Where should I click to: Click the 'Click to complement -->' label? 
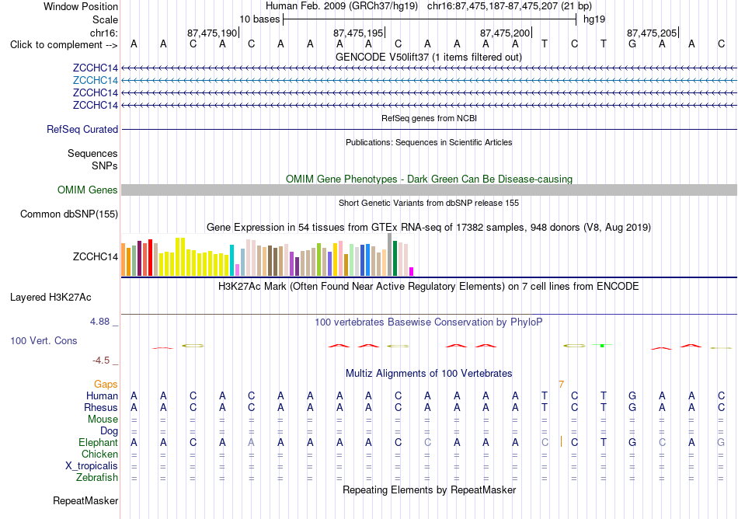(x=64, y=45)
